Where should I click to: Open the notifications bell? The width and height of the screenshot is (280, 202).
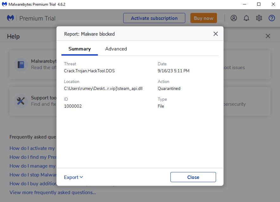point(246,18)
